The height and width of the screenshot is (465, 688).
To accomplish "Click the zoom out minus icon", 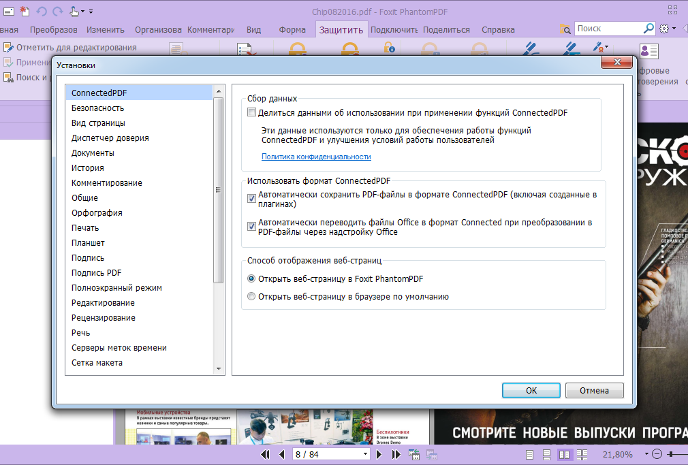I will (x=657, y=455).
